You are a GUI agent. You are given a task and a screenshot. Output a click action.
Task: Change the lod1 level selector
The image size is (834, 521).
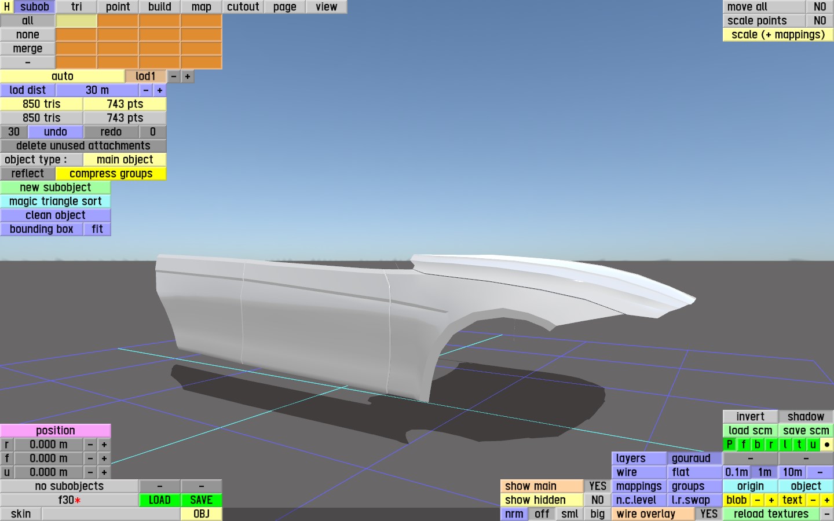(145, 76)
